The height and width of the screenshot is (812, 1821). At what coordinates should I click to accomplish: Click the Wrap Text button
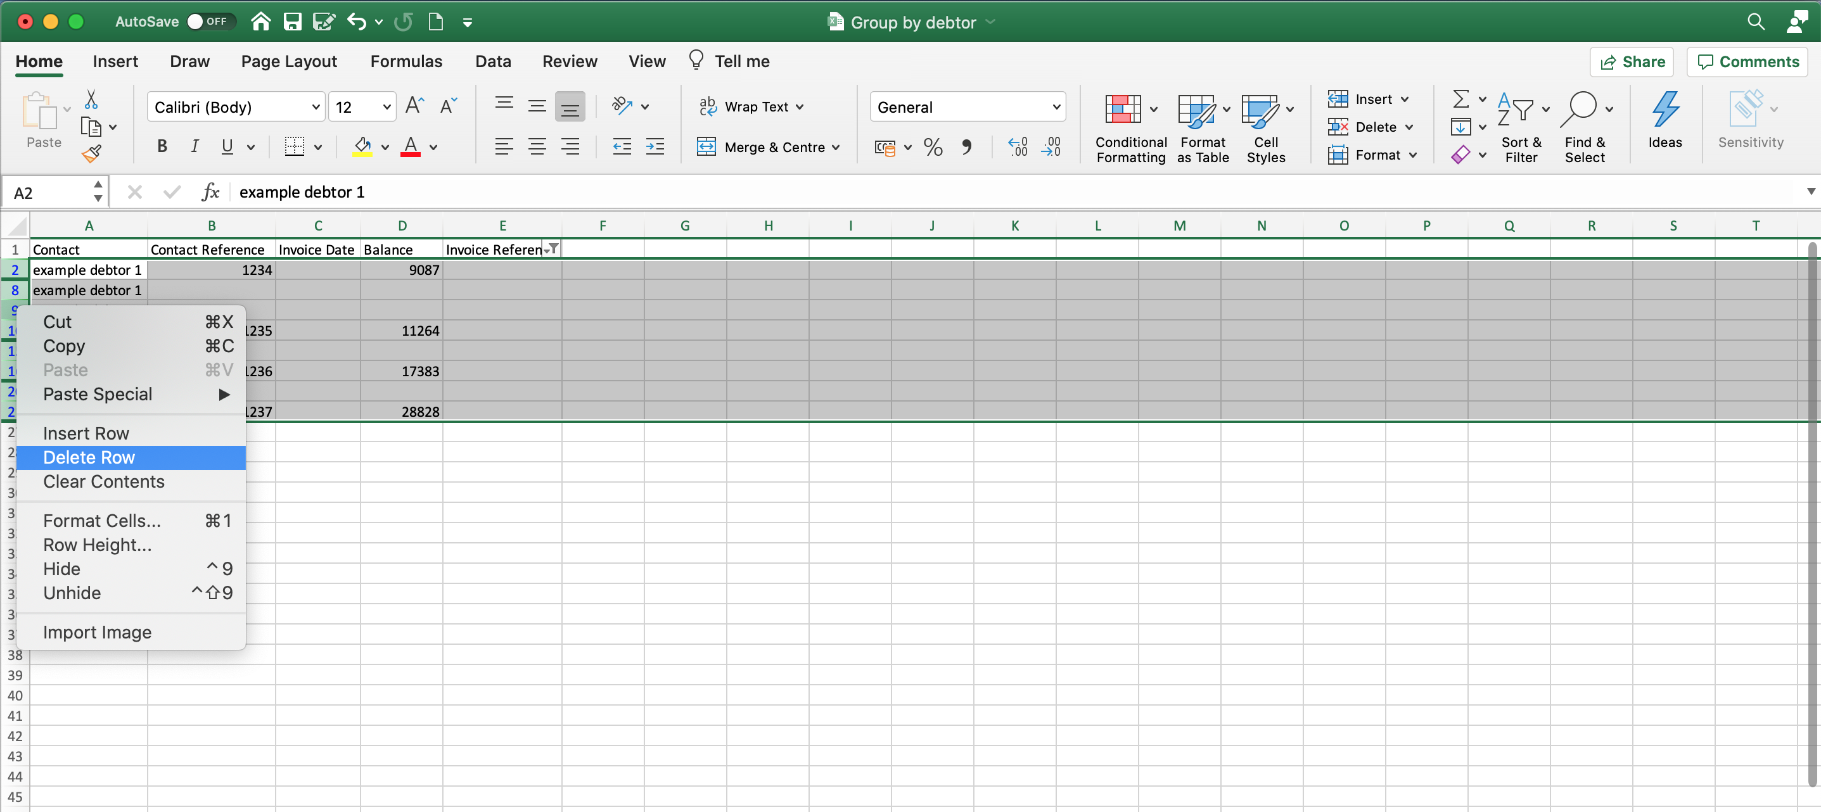pos(744,106)
